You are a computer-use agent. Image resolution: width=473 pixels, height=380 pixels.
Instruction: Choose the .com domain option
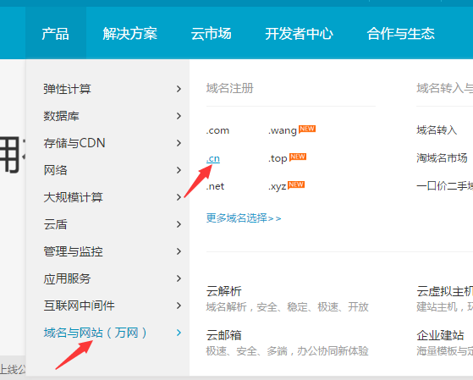[x=217, y=130]
